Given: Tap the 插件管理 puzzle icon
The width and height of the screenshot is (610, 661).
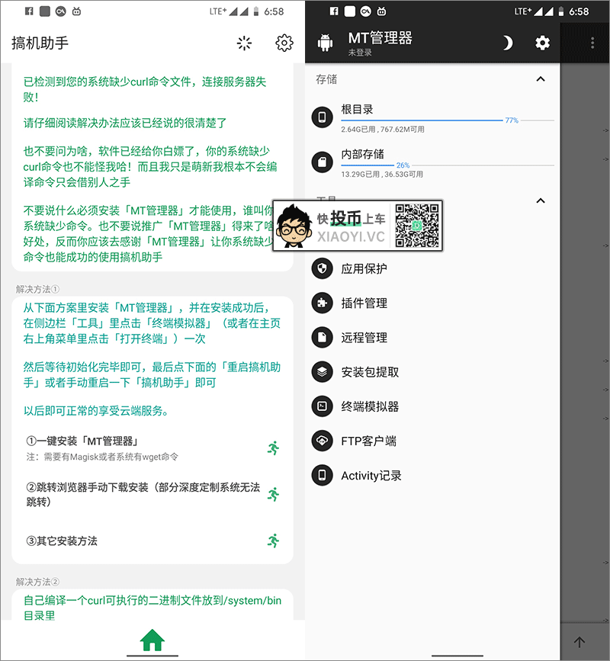Looking at the screenshot, I should pyautogui.click(x=322, y=303).
